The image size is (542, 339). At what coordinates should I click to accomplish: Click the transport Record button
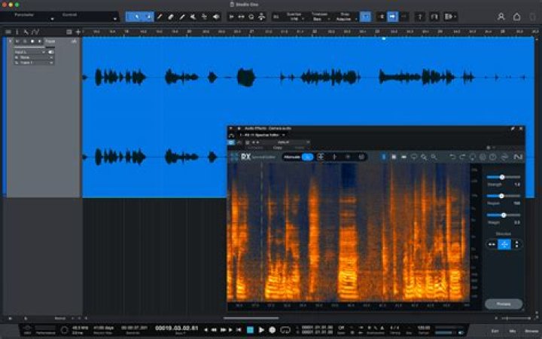tap(273, 330)
